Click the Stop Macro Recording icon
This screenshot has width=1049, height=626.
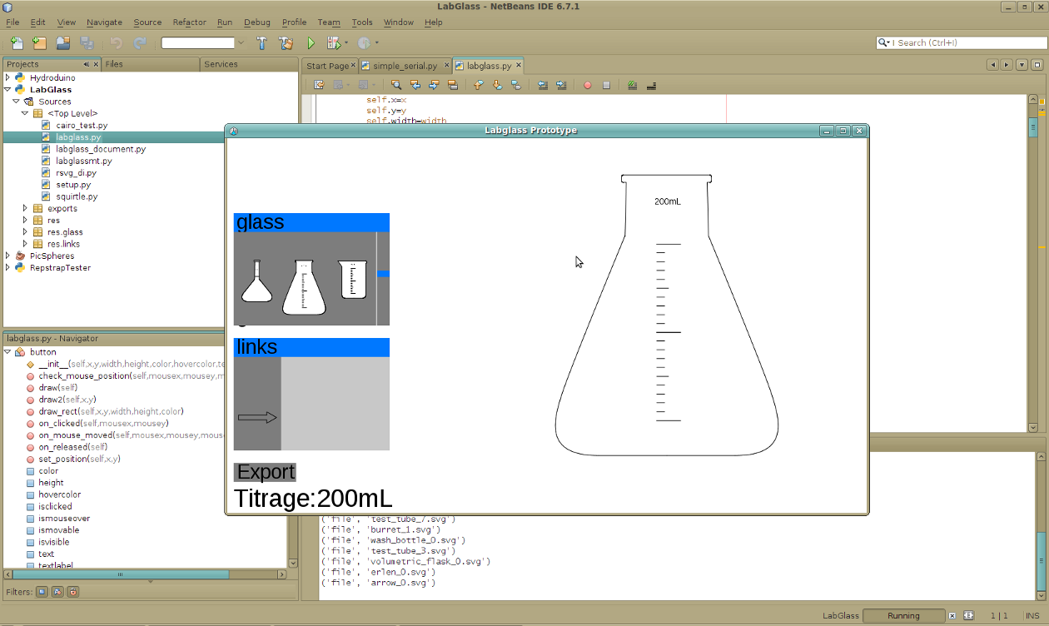pos(606,85)
